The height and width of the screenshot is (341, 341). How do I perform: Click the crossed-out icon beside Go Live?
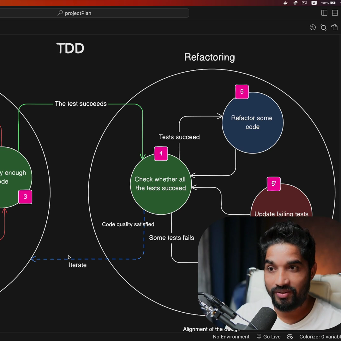[x=290, y=337]
